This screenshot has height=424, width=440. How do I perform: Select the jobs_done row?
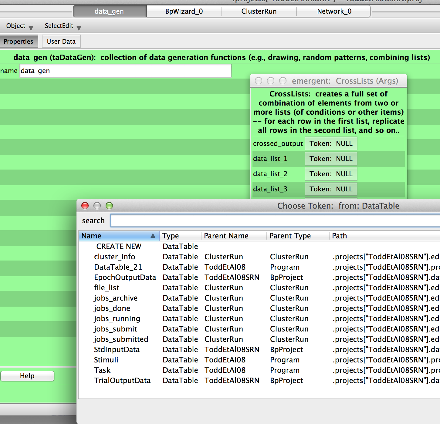point(259,308)
